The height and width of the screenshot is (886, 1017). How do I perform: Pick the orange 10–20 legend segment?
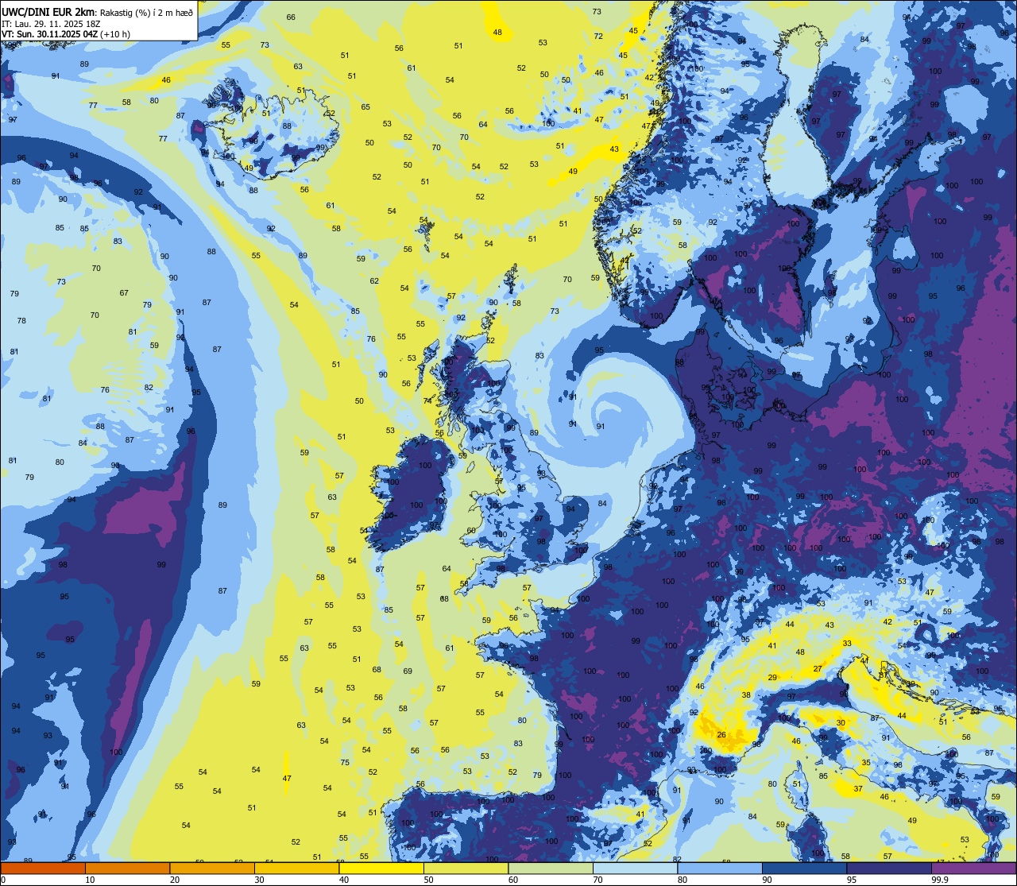click(127, 868)
